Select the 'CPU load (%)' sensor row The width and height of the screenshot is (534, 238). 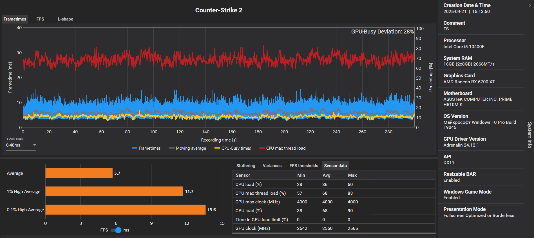(x=334, y=184)
